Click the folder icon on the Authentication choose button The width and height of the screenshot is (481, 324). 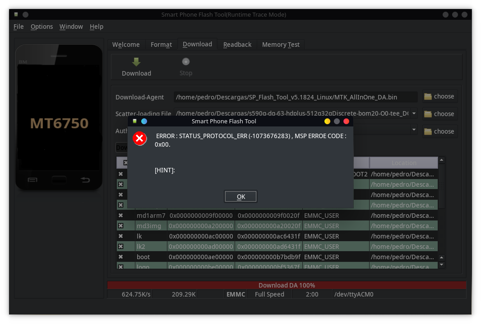tap(428, 131)
